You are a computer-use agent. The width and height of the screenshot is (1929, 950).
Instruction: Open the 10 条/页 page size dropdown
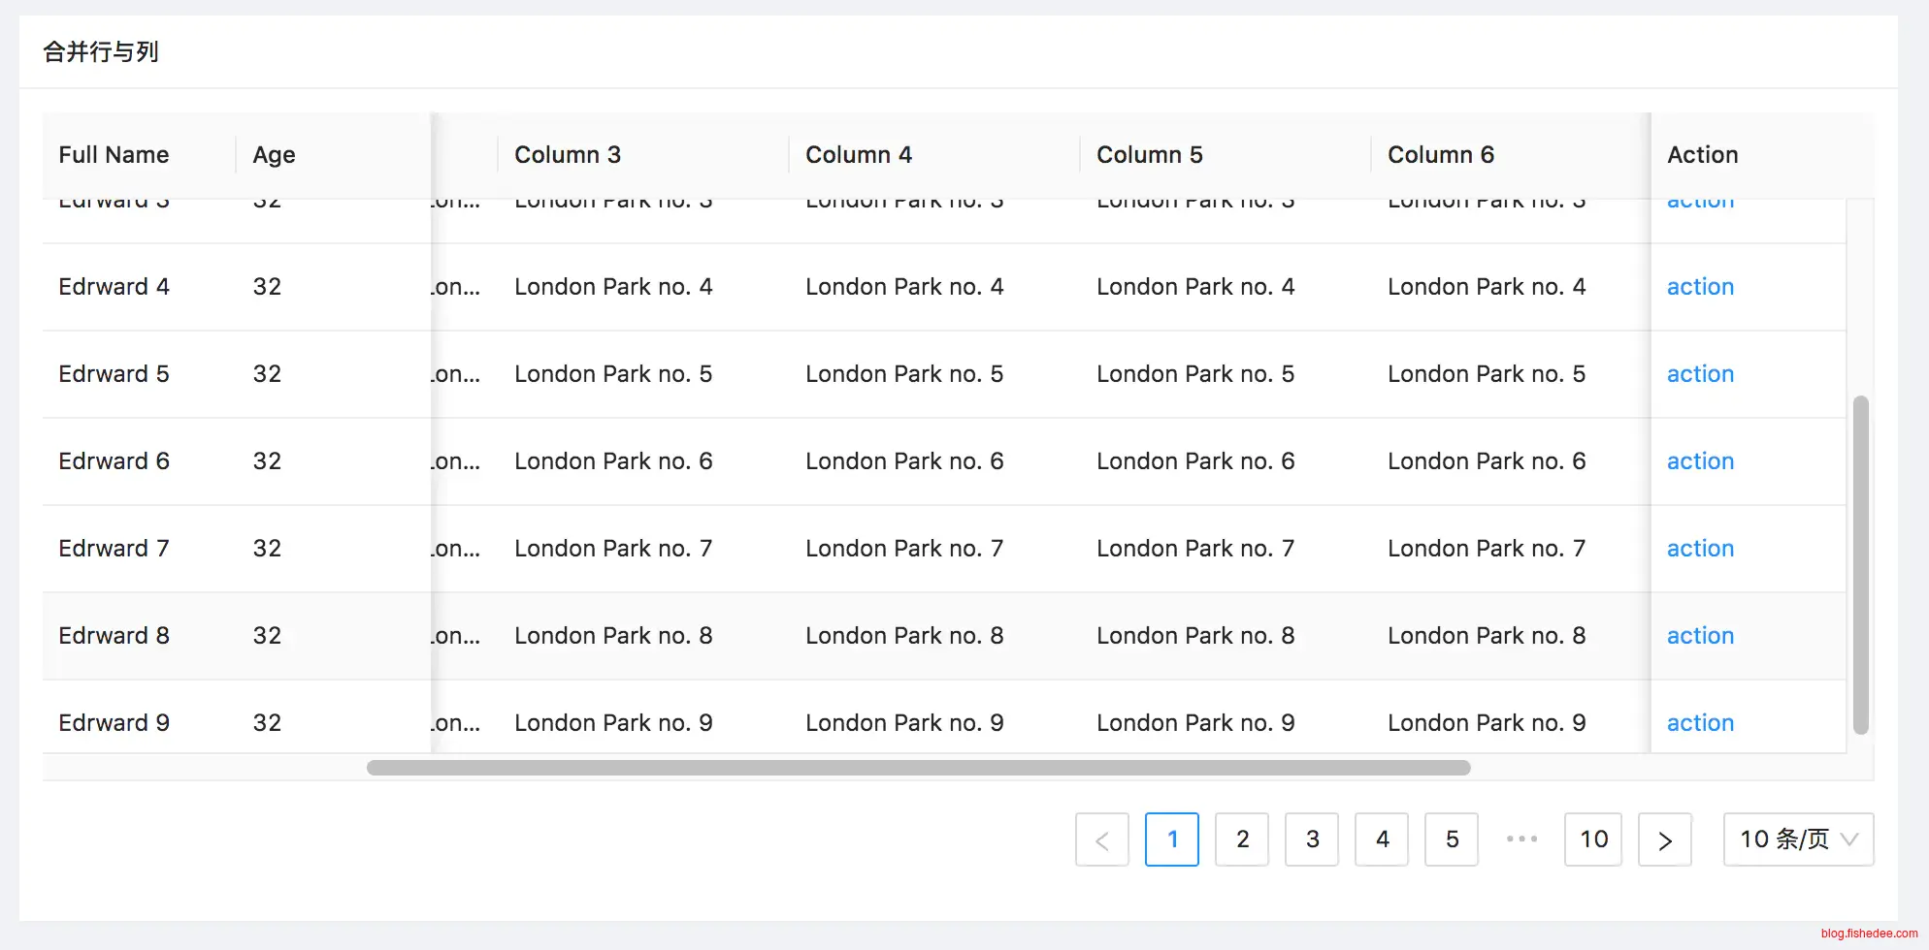point(1797,839)
